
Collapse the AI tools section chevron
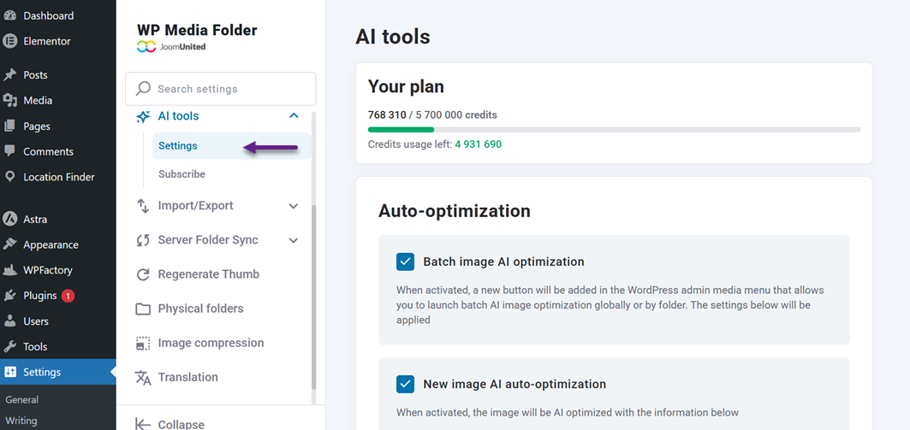point(294,116)
